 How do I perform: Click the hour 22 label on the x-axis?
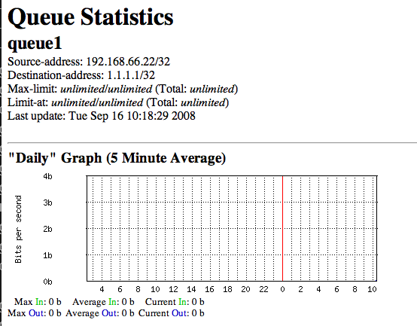(263, 289)
